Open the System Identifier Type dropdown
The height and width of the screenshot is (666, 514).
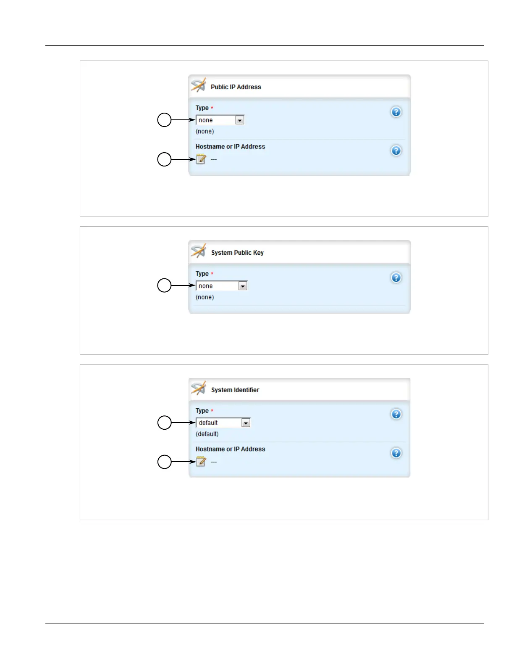(223, 423)
